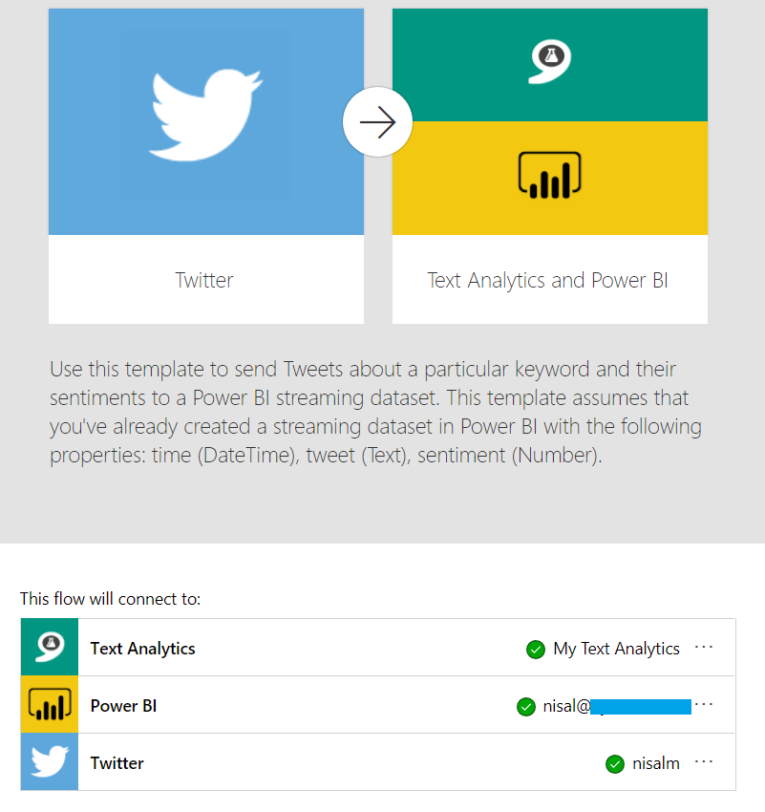Image resolution: width=765 pixels, height=812 pixels.
Task: Click the Twitter tile caption label
Action: pyautogui.click(x=204, y=280)
